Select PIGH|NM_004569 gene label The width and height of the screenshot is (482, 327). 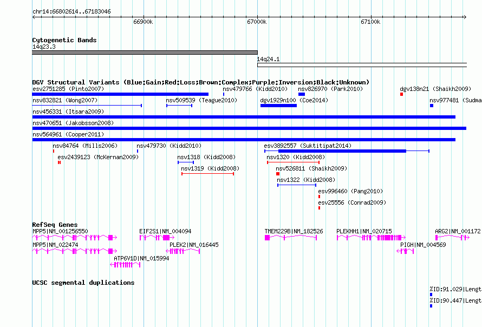(423, 245)
